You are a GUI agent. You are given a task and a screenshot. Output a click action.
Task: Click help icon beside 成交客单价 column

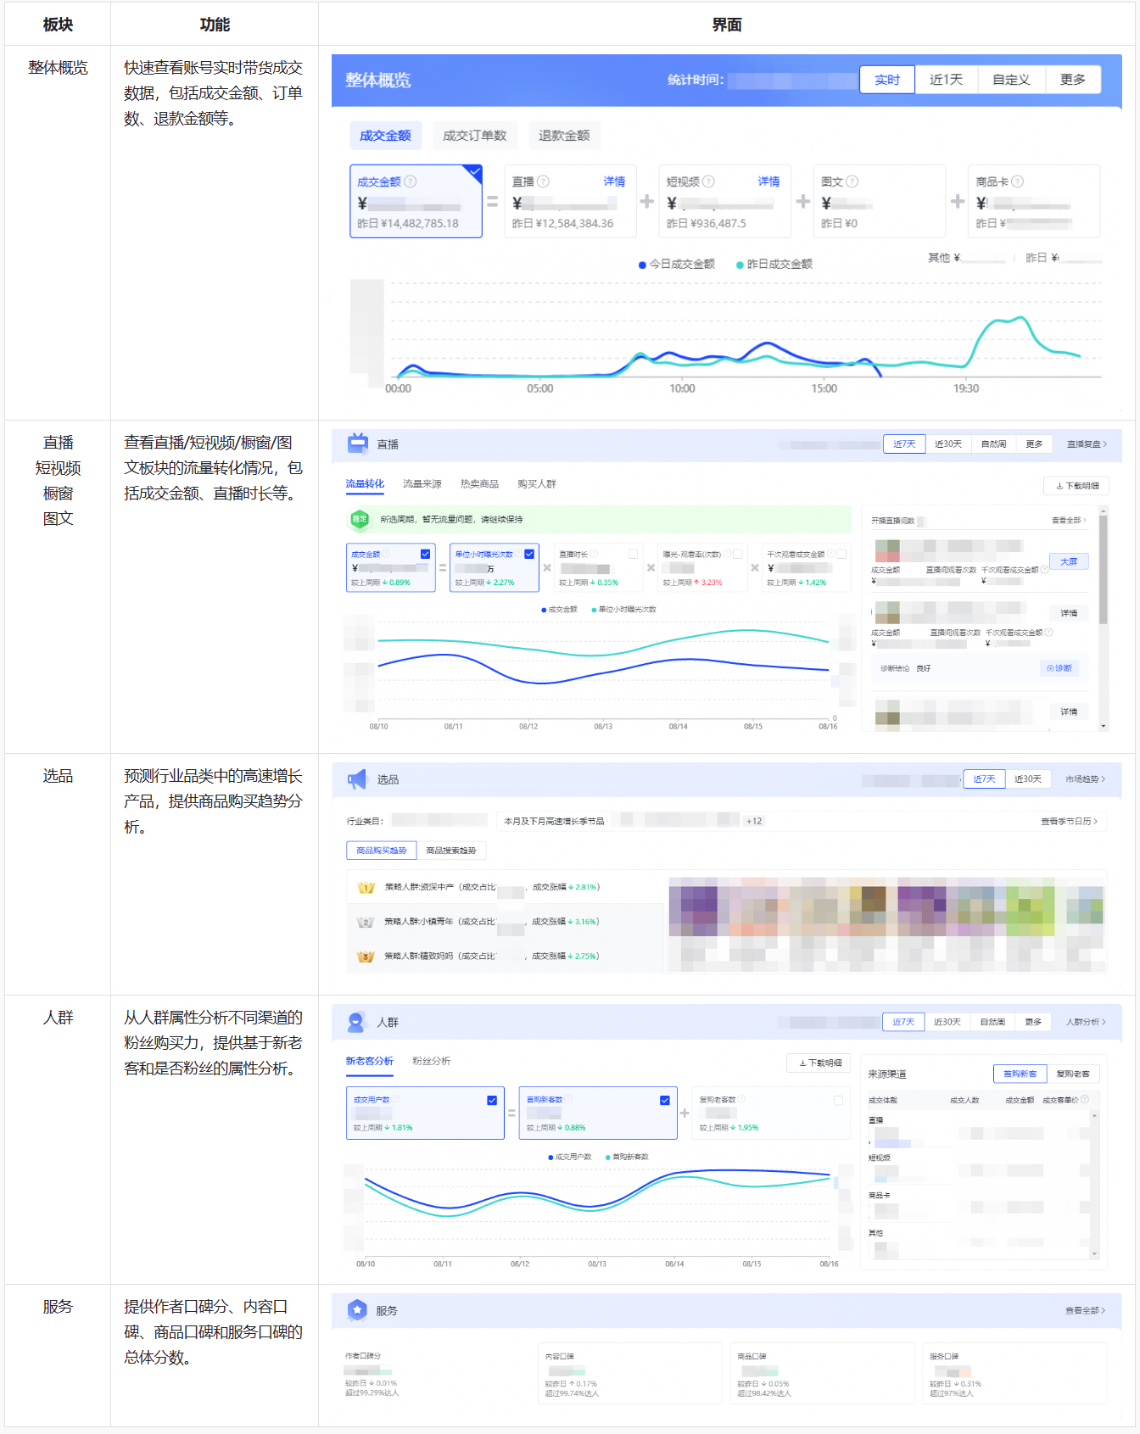click(1085, 1099)
